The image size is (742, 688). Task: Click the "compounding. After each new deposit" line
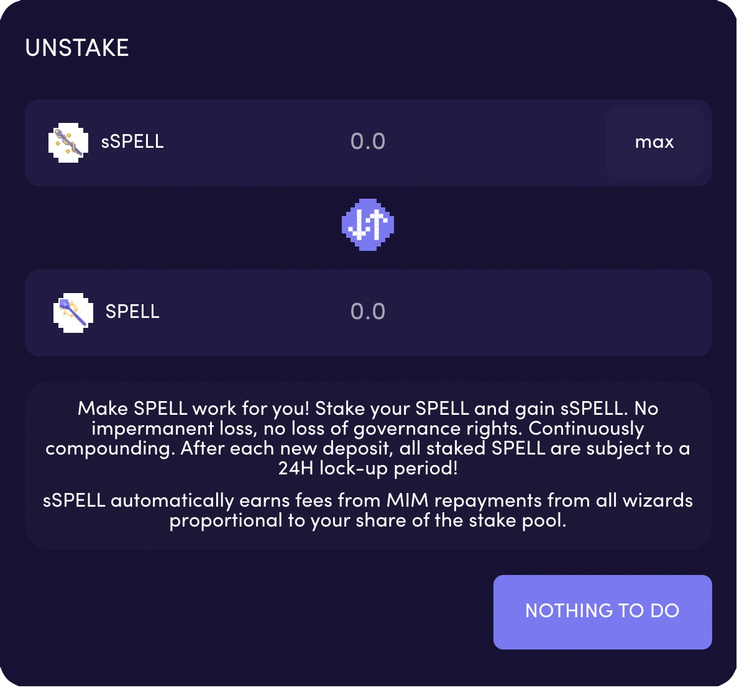click(x=368, y=448)
